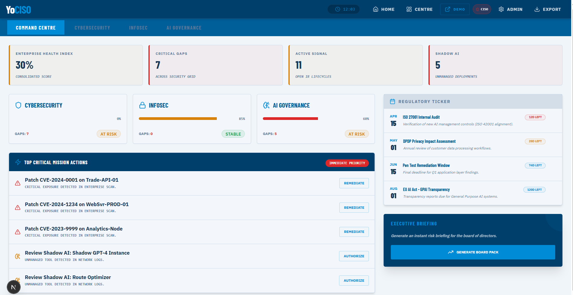Remediate CVE-2024-0001 on Trade-API-01
The width and height of the screenshot is (573, 295).
pyautogui.click(x=354, y=183)
